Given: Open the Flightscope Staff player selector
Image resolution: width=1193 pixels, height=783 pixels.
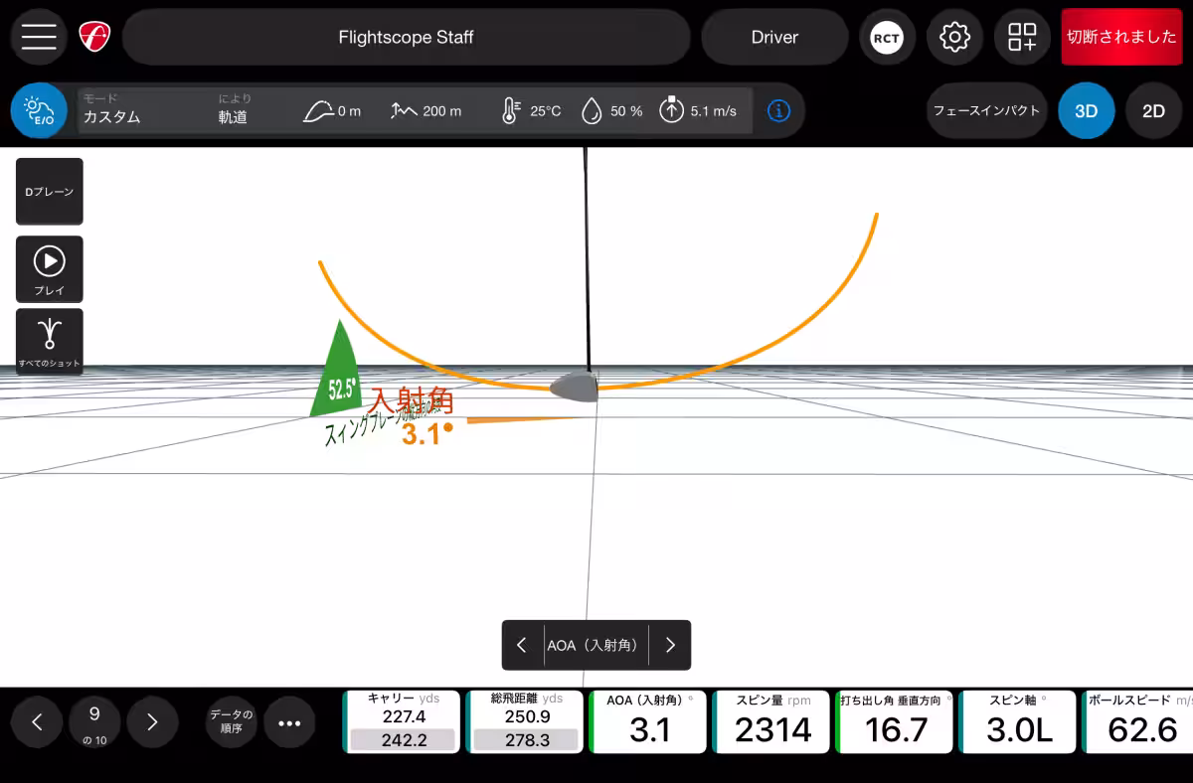Looking at the screenshot, I should 406,38.
